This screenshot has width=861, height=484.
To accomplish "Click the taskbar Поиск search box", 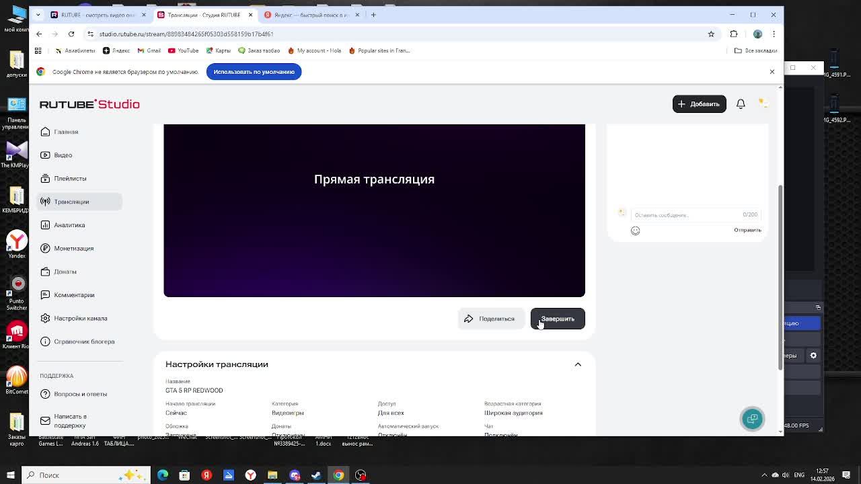I will coord(87,475).
